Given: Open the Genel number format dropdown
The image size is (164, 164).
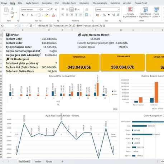Looking at the screenshot, I should coord(119,10).
